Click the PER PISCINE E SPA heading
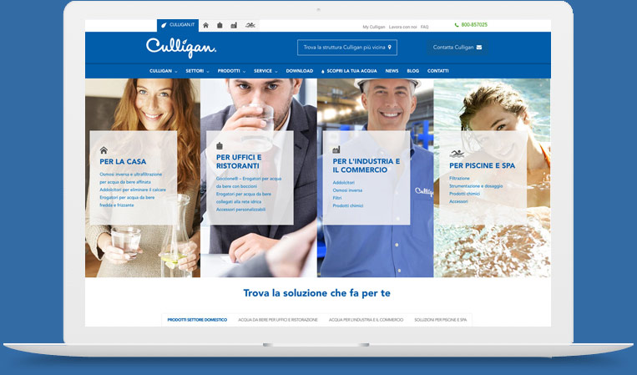The image size is (637, 375). [483, 165]
